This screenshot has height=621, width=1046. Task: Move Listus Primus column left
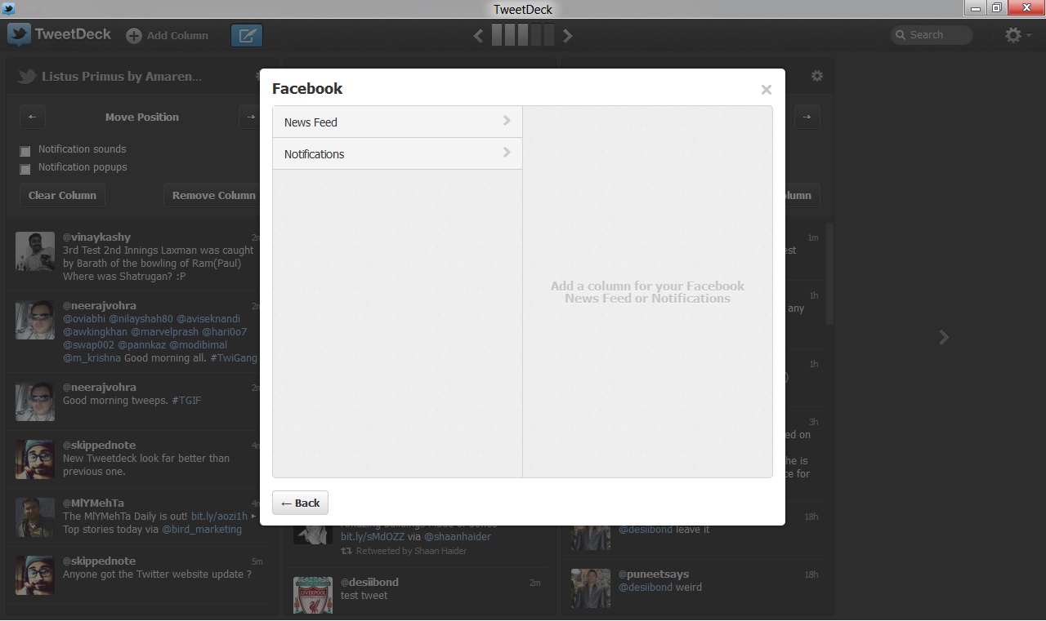[x=32, y=117]
